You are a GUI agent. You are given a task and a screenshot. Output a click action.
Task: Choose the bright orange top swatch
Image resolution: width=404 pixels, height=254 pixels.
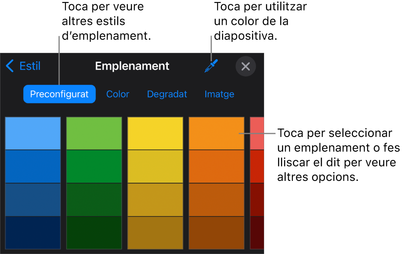216,134
